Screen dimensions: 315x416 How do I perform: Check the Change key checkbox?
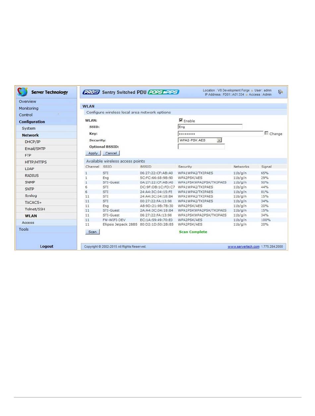click(x=267, y=133)
